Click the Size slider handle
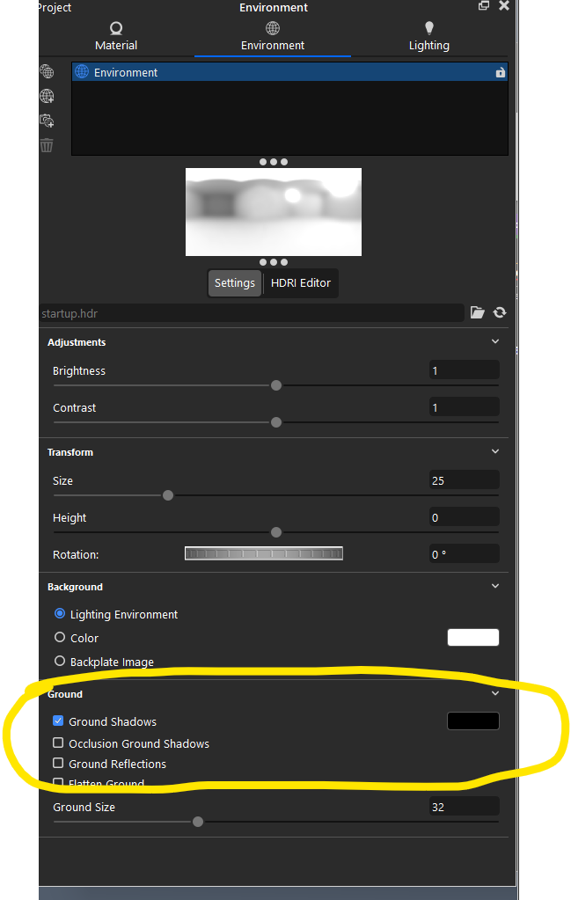571x900 pixels. (x=167, y=495)
